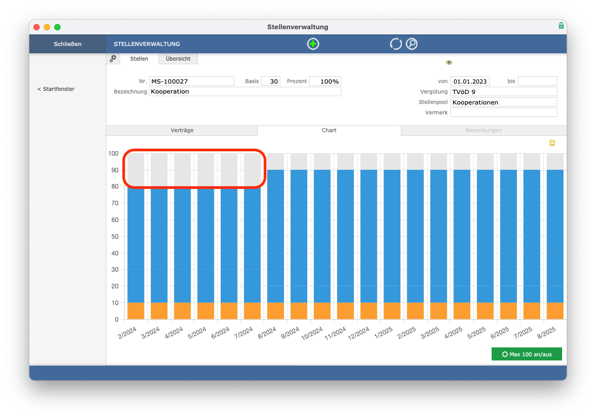Click the empty bis date field
This screenshot has width=596, height=419.
pos(538,81)
